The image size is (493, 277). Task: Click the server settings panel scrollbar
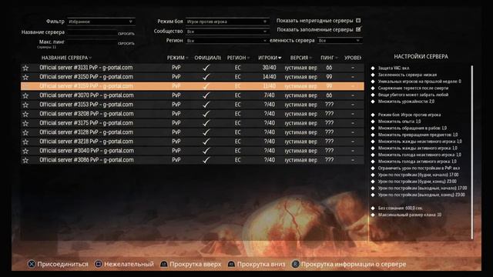tap(471, 152)
